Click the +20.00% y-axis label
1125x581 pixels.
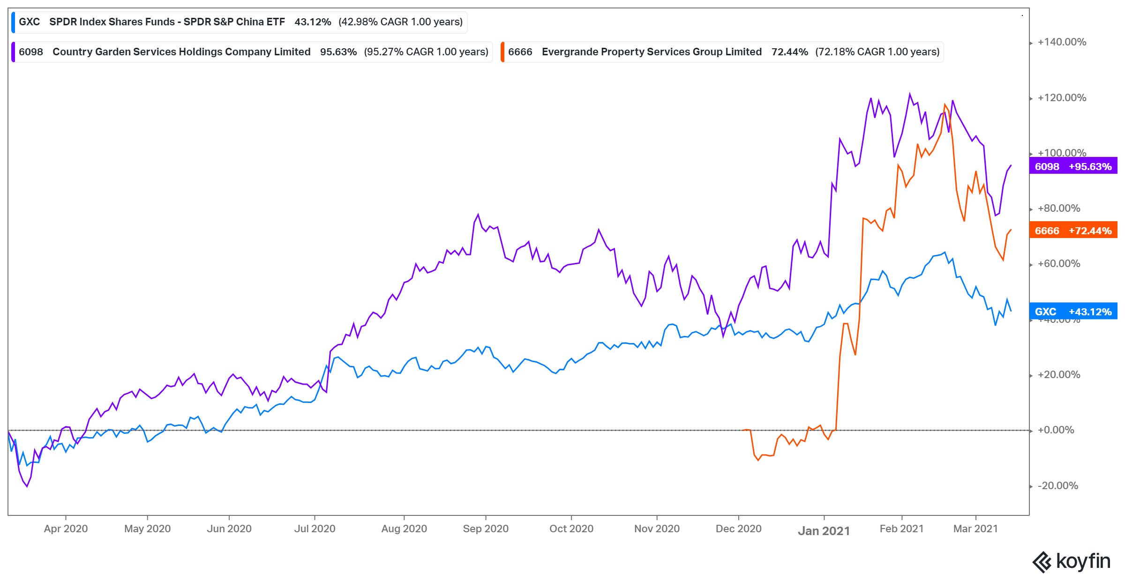tap(1059, 375)
